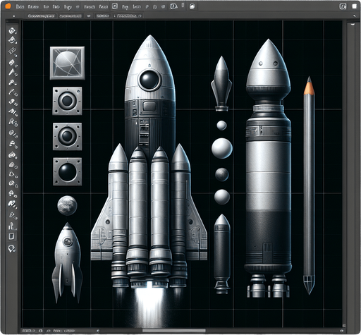Select the cratered moon object
The width and height of the screenshot is (361, 335).
coord(67,205)
